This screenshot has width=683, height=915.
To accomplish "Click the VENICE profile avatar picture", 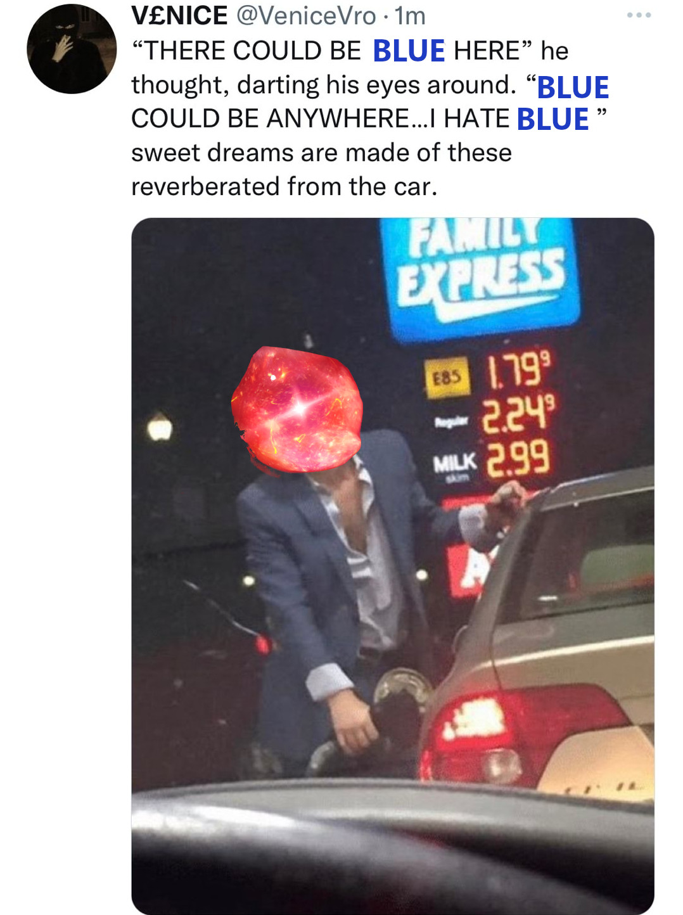I will click(72, 49).
